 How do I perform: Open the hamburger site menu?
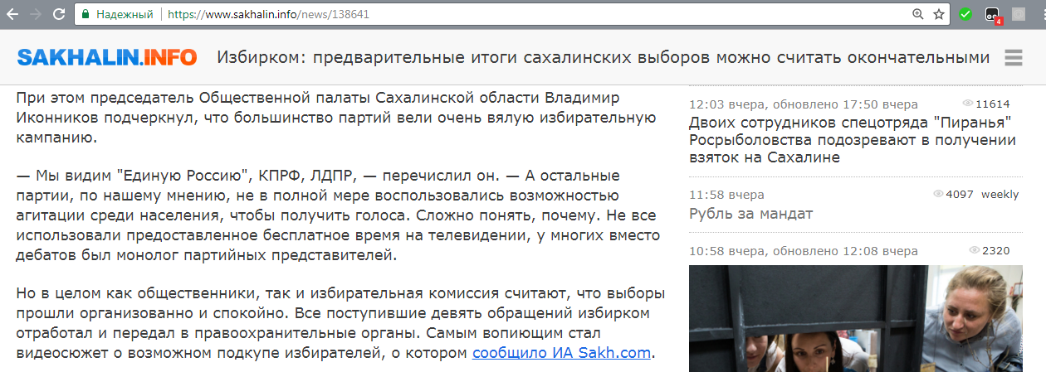click(1013, 58)
